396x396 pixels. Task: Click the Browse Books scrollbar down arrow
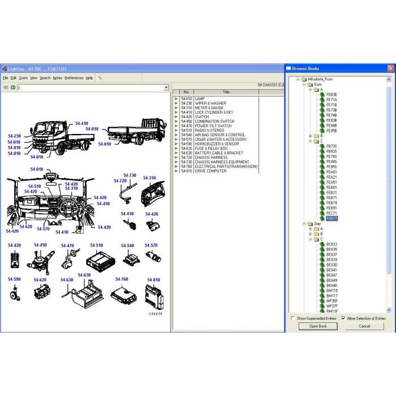[389, 310]
